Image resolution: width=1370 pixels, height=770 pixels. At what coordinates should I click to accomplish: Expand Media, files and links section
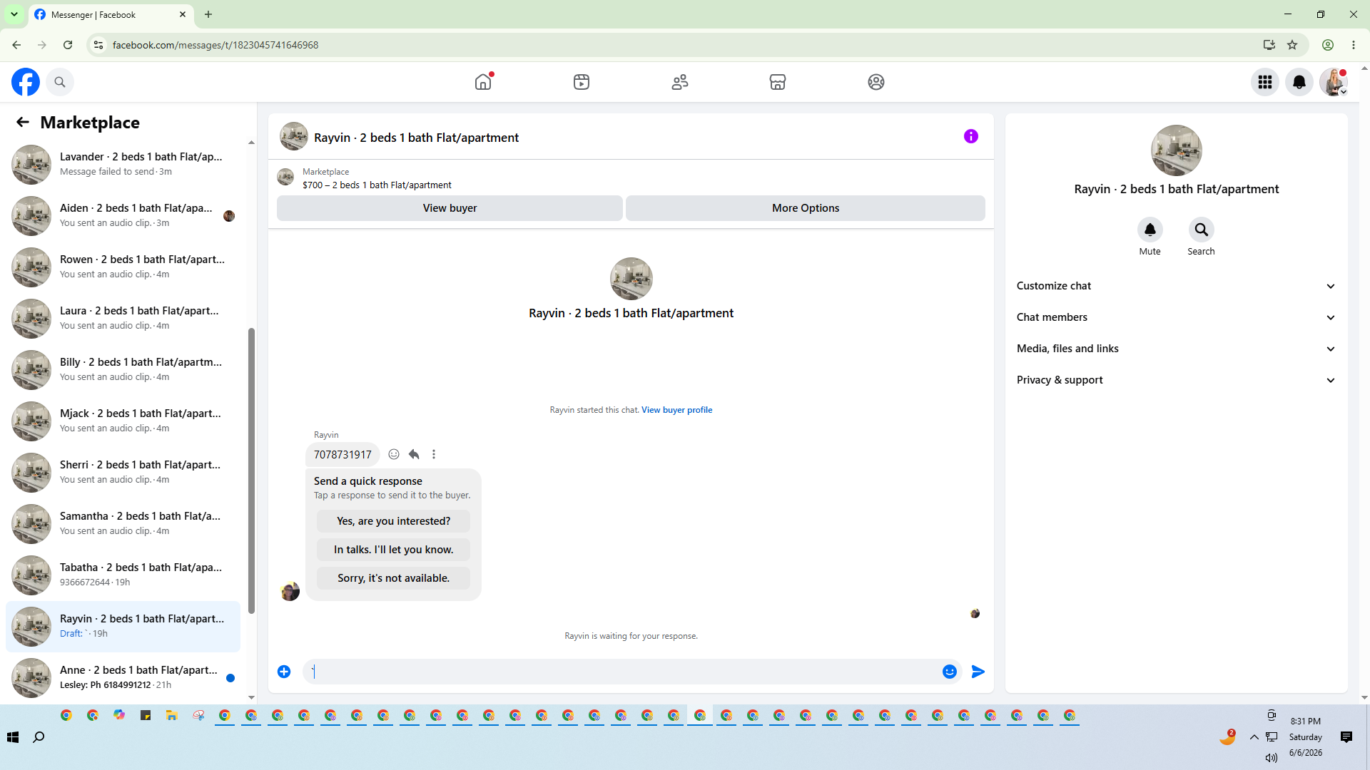(x=1176, y=349)
